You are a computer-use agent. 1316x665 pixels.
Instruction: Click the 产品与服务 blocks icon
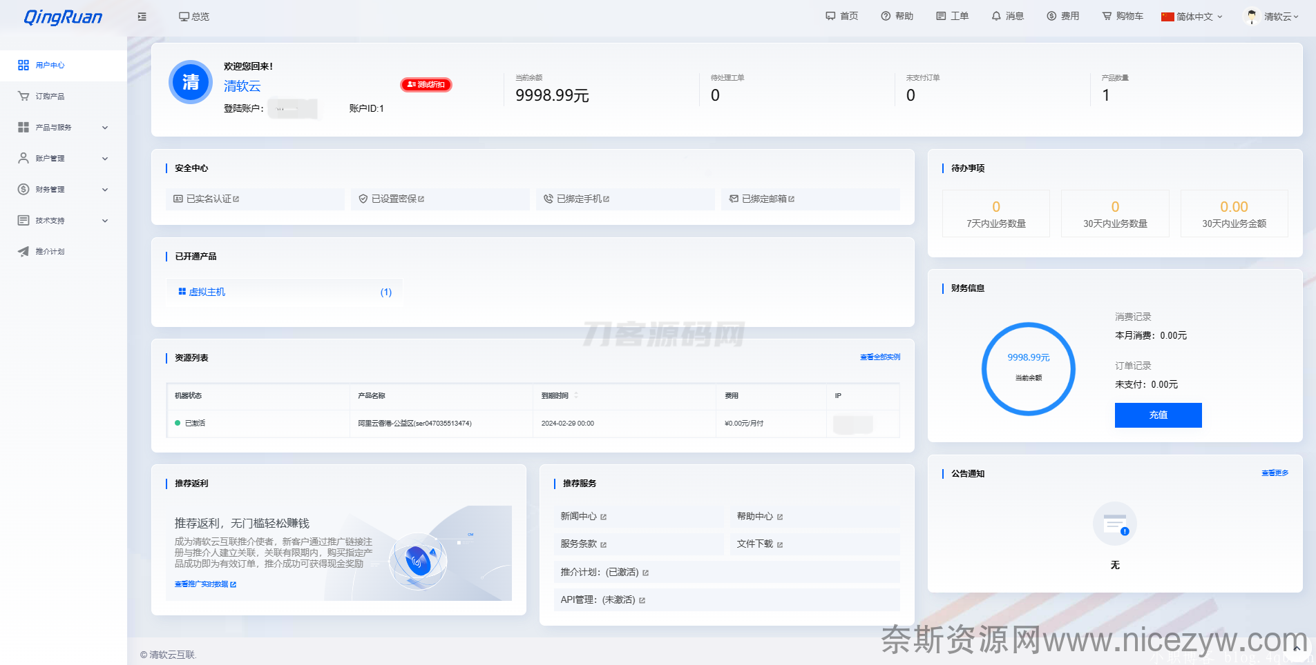point(23,128)
